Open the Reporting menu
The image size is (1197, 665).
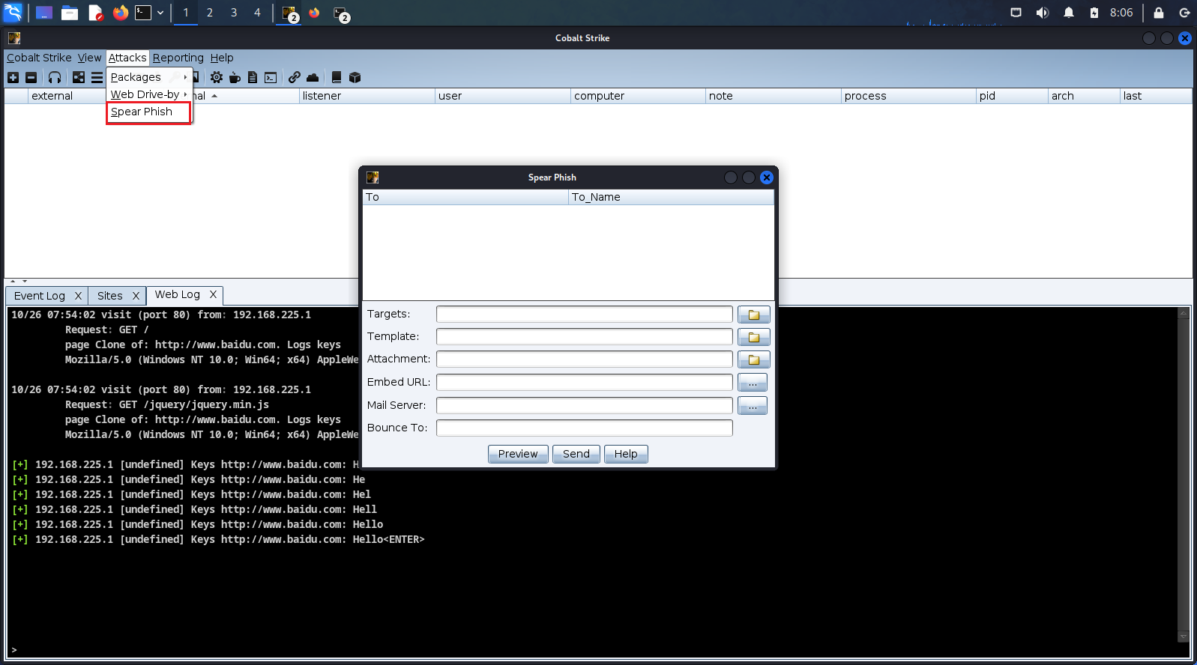(178, 58)
